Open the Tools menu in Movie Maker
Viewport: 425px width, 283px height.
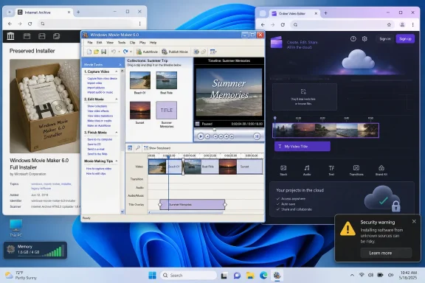click(122, 43)
